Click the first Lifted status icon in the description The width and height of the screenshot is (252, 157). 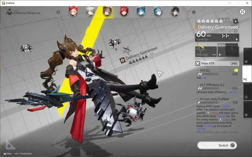point(208,113)
